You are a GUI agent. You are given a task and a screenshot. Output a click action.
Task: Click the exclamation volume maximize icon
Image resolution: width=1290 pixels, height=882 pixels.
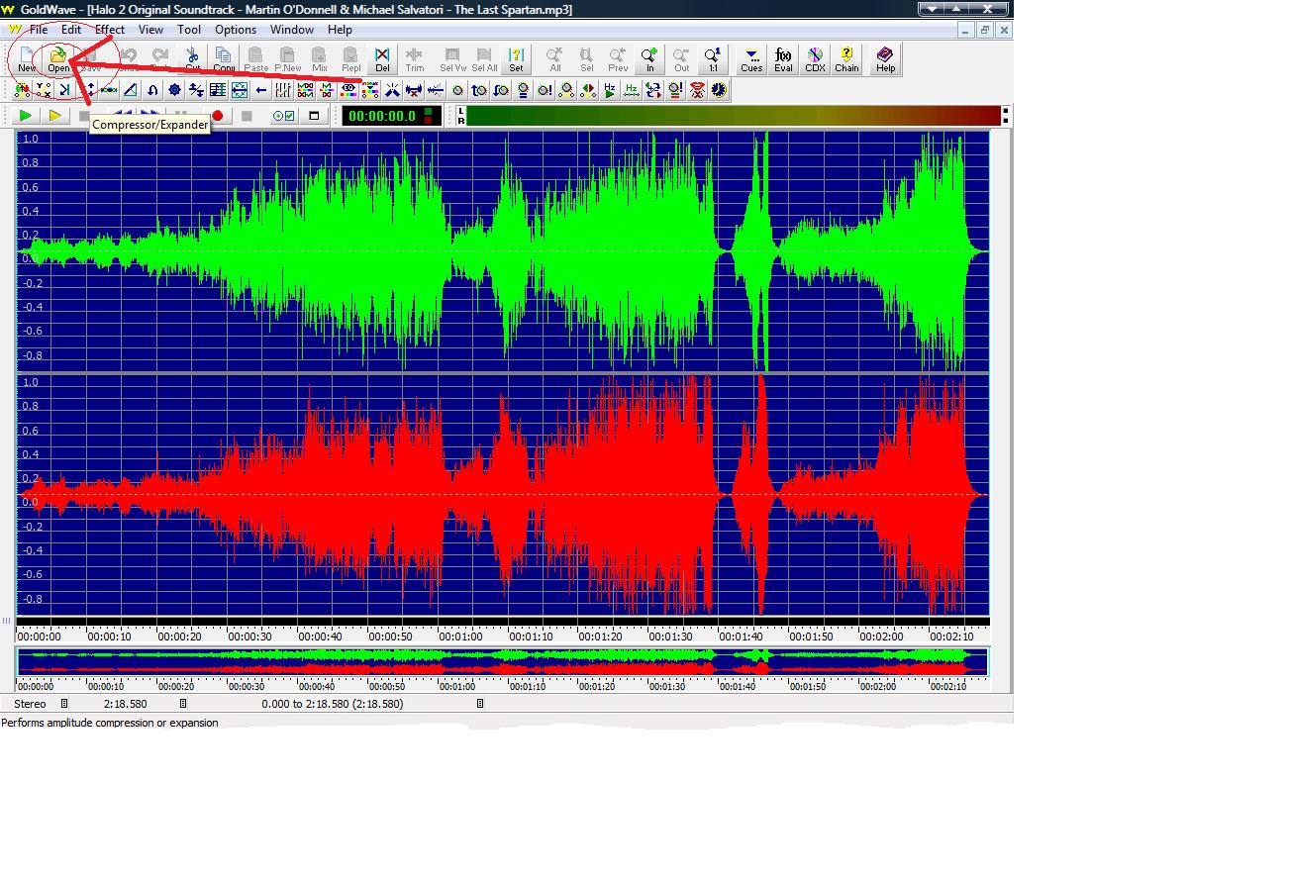[x=545, y=90]
